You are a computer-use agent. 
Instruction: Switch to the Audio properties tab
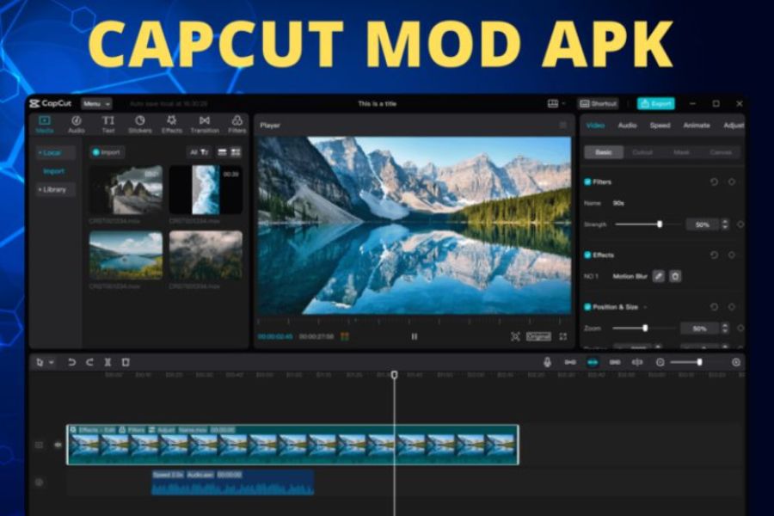[x=627, y=126]
